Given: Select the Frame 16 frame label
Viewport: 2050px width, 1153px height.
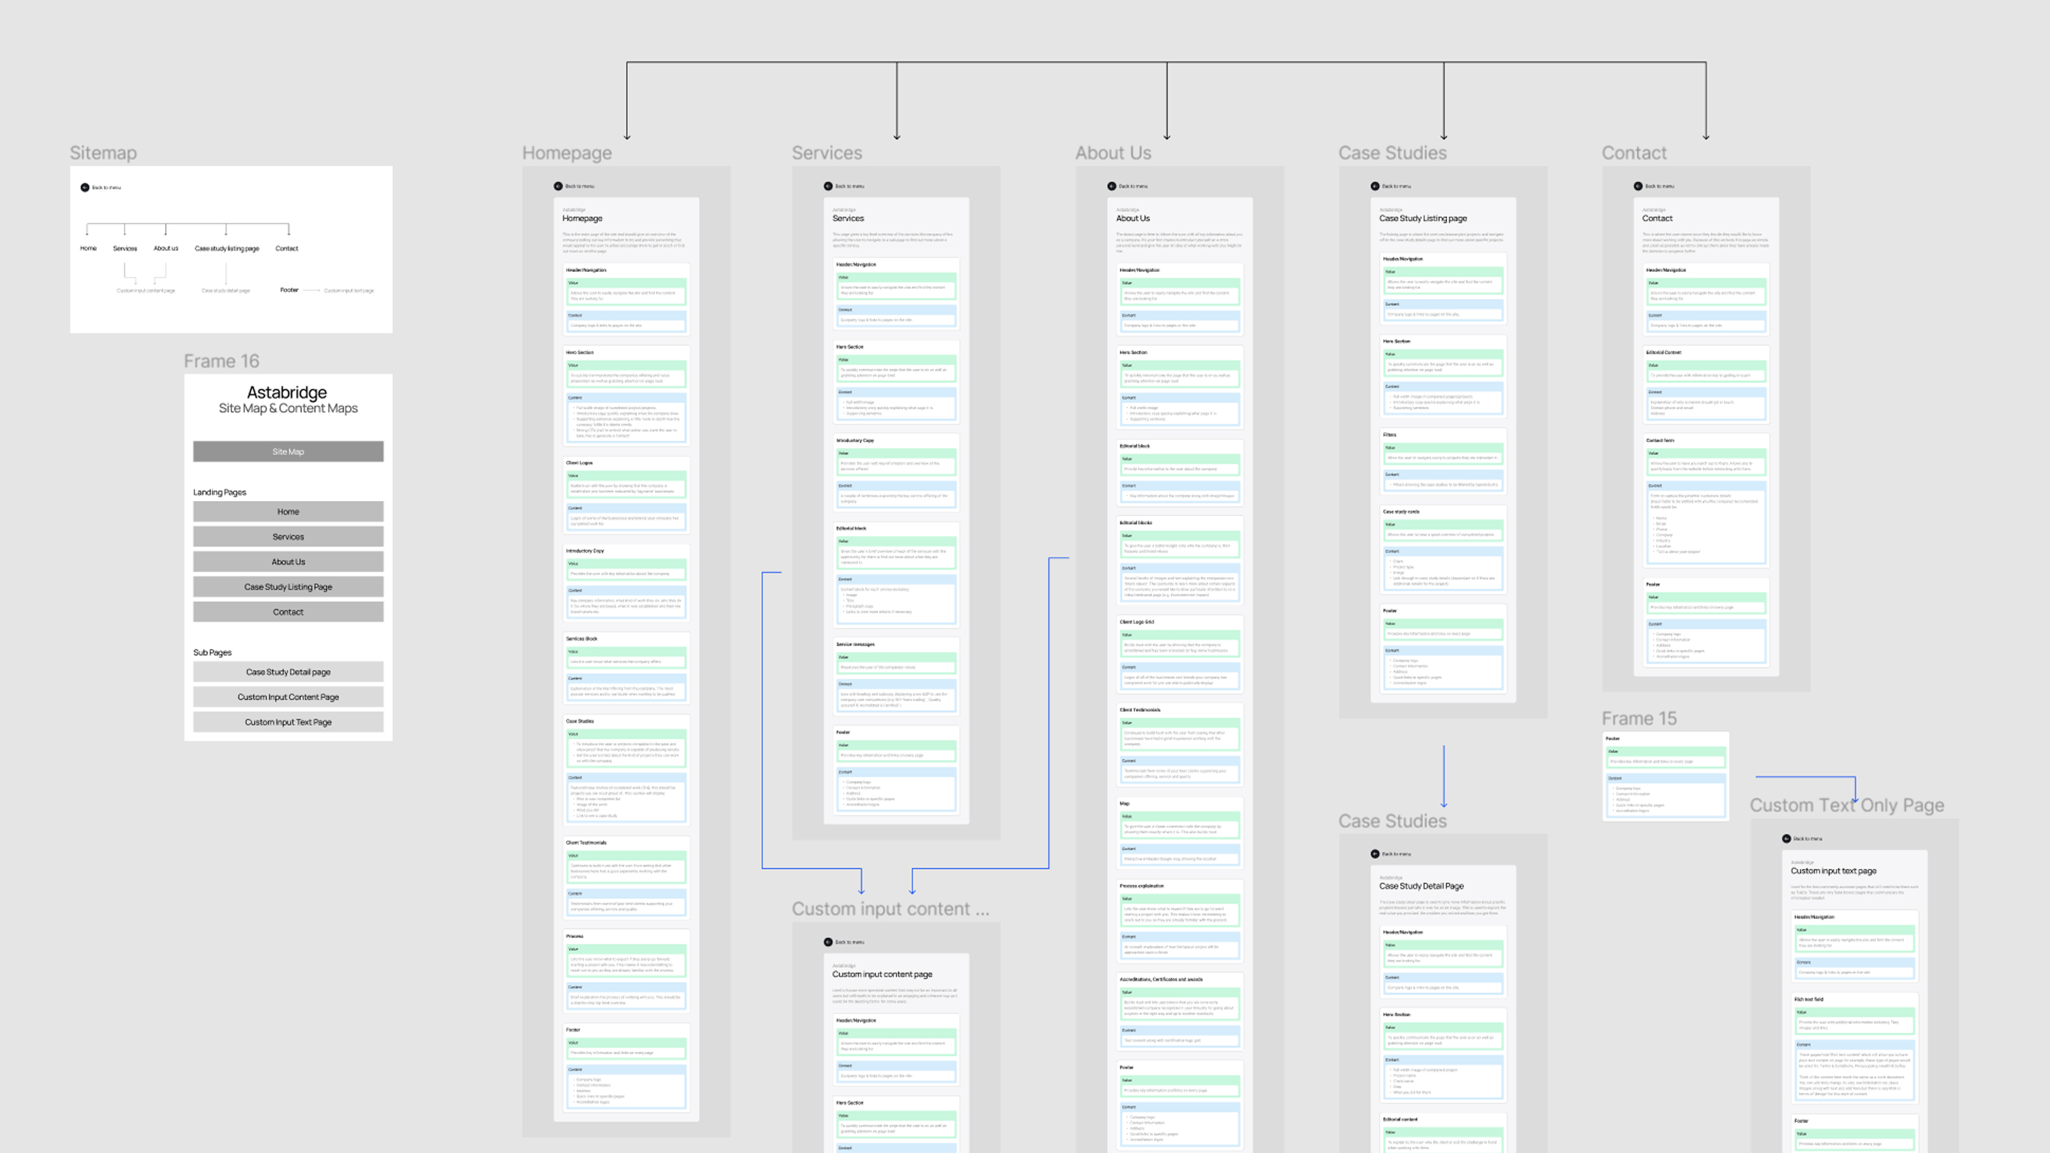Looking at the screenshot, I should click(221, 362).
